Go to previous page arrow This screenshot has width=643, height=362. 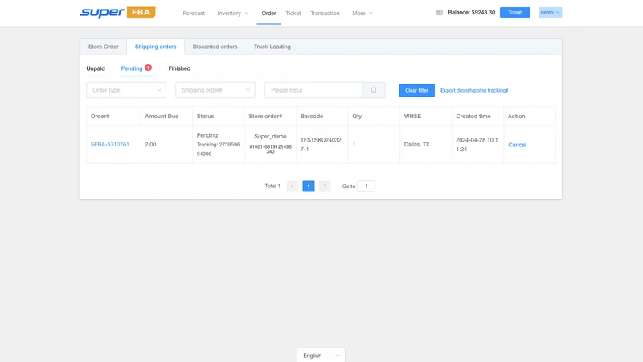pyautogui.click(x=293, y=187)
